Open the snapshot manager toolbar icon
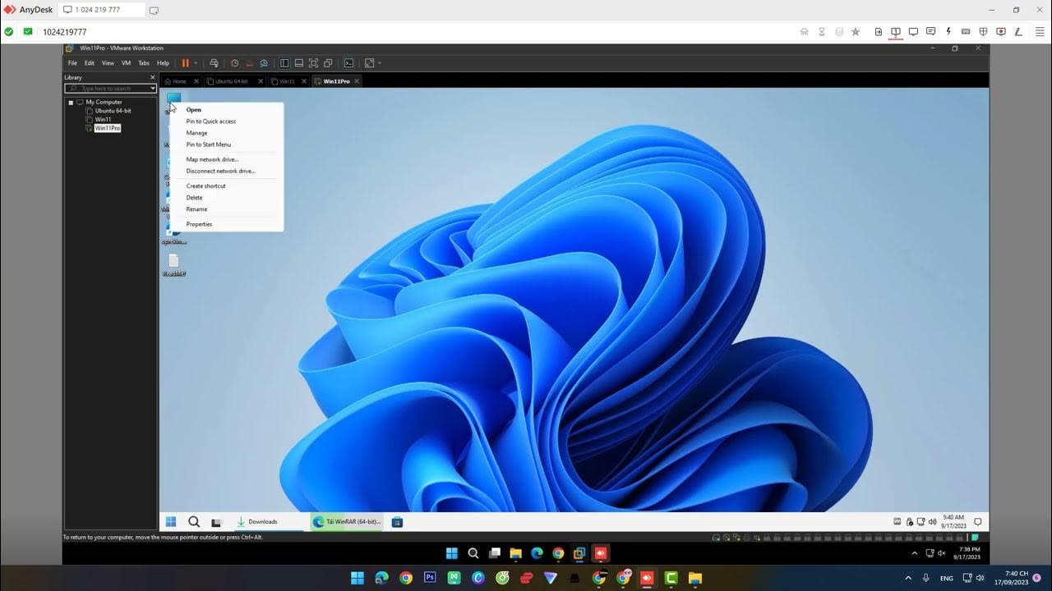Image resolution: width=1052 pixels, height=591 pixels. [x=264, y=63]
